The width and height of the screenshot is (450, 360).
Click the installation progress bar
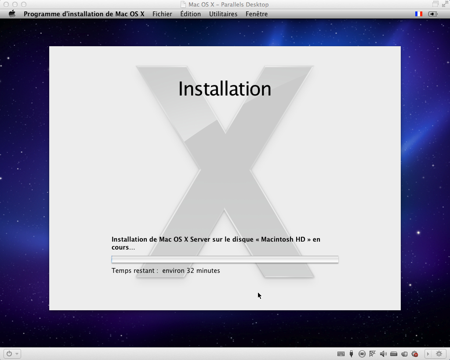click(225, 260)
